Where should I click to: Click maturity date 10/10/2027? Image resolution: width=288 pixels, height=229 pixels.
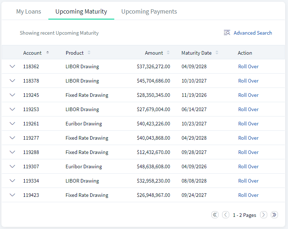194,81
